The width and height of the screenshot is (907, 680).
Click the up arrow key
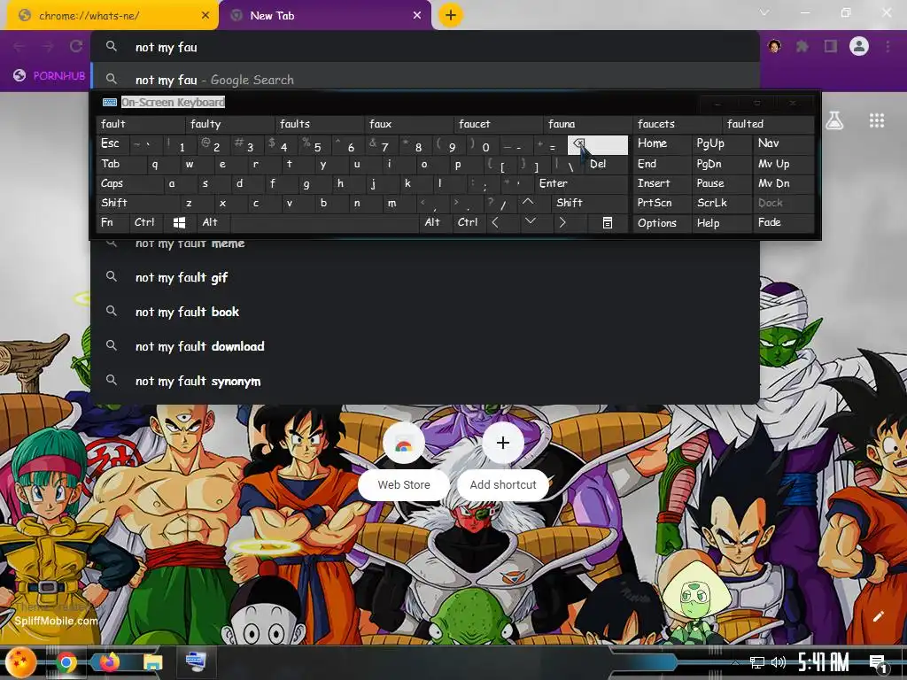pos(528,203)
